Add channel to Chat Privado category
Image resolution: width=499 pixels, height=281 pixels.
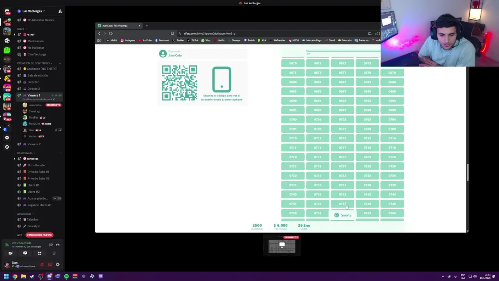(60, 153)
